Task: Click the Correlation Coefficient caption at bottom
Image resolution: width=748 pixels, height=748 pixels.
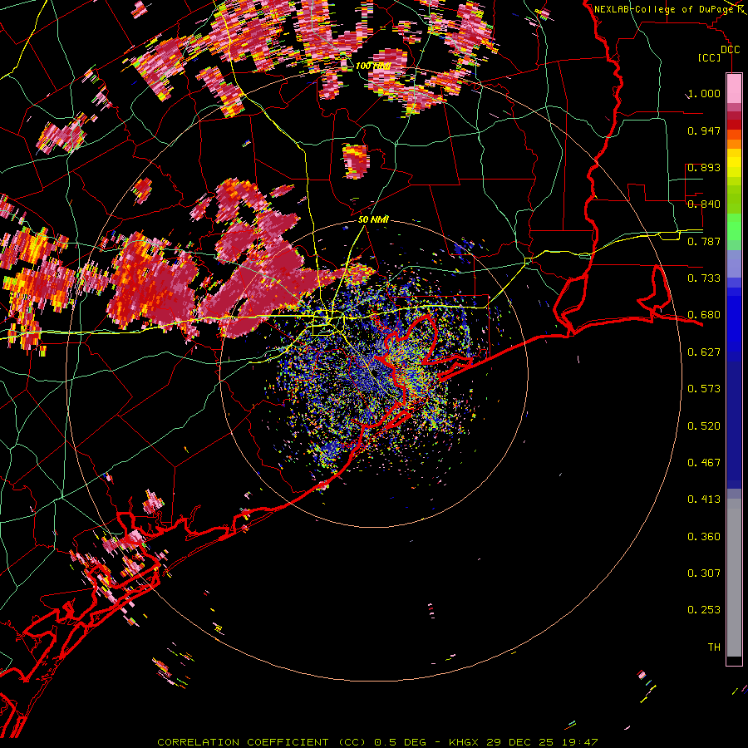Action: 377,742
